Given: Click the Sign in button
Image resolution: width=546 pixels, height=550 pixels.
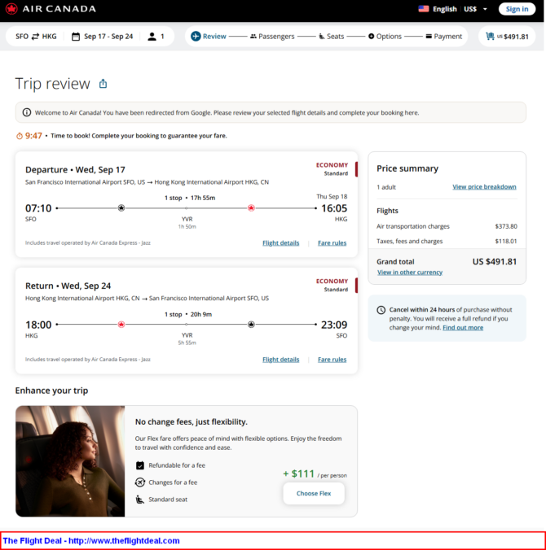Looking at the screenshot, I should [x=517, y=9].
